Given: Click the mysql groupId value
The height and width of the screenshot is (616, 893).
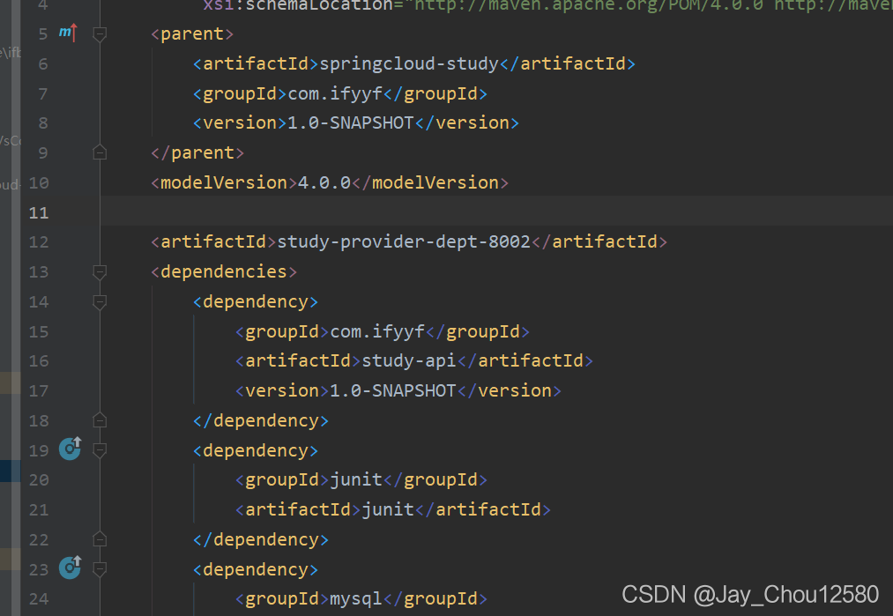Looking at the screenshot, I should tap(356, 599).
